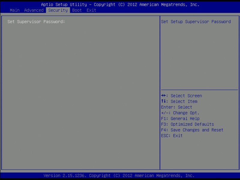Click F4: Save Changes and Reset
Image resolution: width=240 pixels, height=180 pixels.
pos(192,130)
